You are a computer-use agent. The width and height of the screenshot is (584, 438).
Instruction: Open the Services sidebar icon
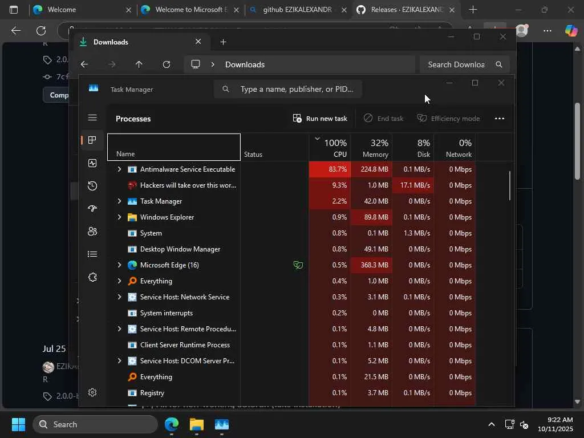pyautogui.click(x=92, y=277)
